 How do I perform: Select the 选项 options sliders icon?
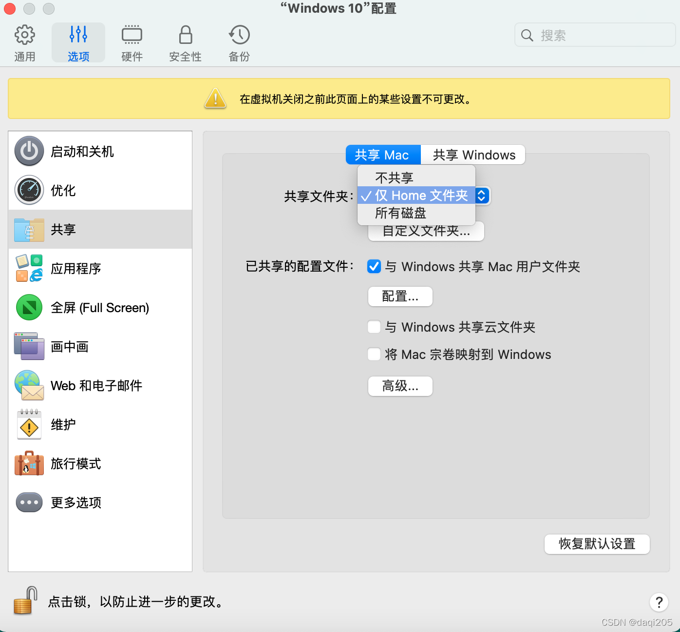pos(78,35)
